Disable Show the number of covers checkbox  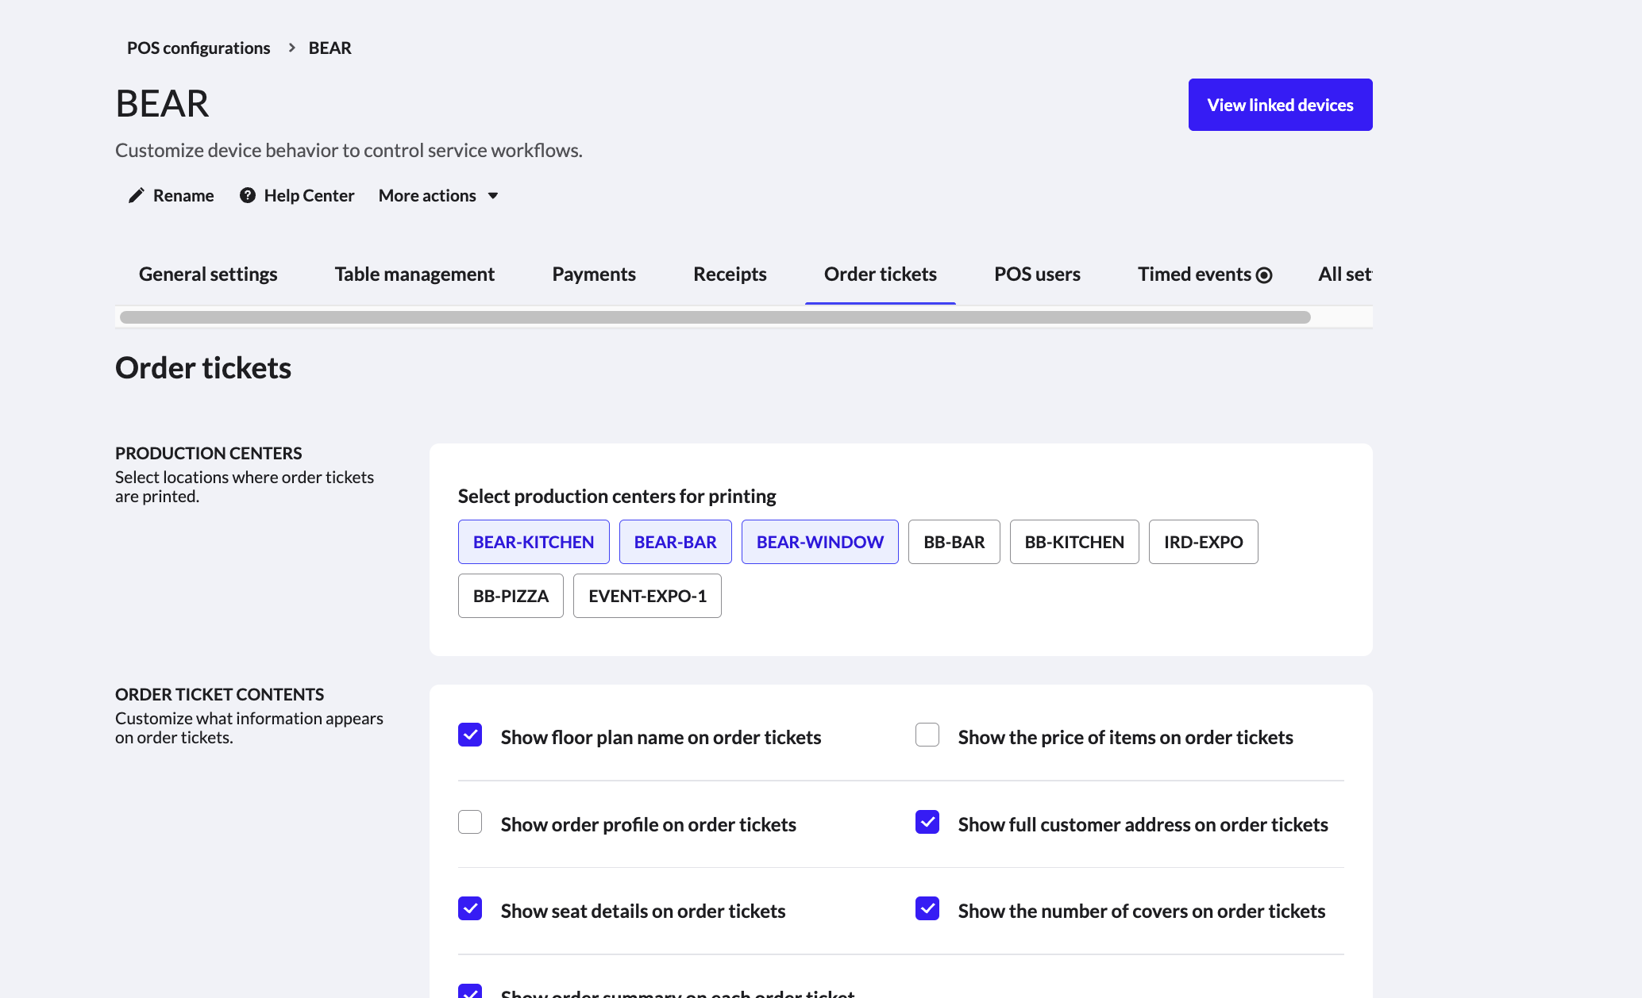(927, 908)
